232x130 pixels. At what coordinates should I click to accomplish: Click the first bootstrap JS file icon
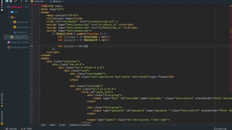point(15,22)
